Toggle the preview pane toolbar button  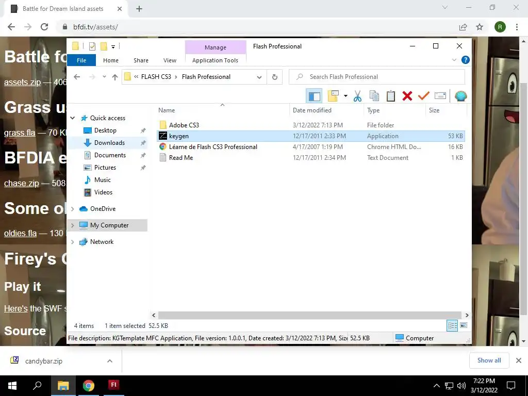click(314, 96)
